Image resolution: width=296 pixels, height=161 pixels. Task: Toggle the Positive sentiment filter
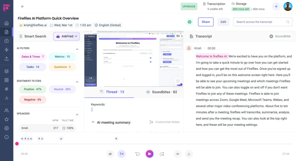pos(32,89)
